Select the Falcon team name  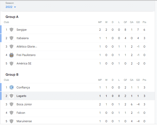(x=21, y=113)
